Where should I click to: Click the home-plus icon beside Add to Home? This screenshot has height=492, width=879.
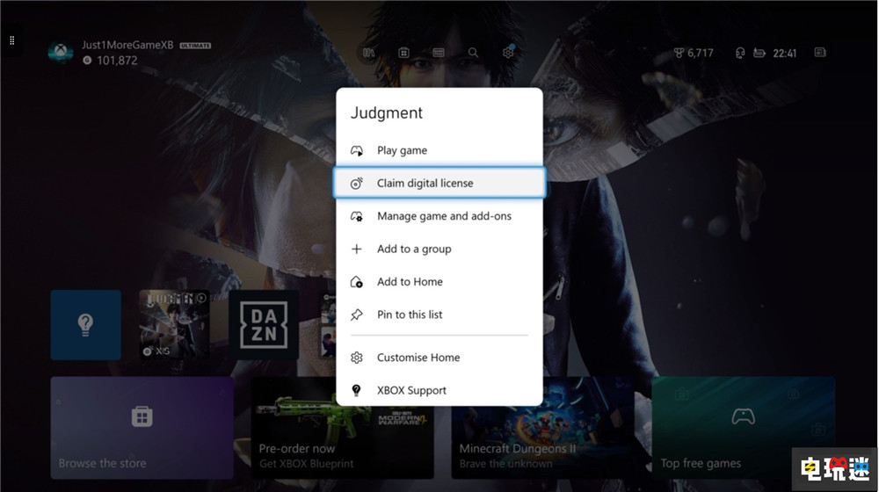click(x=357, y=282)
